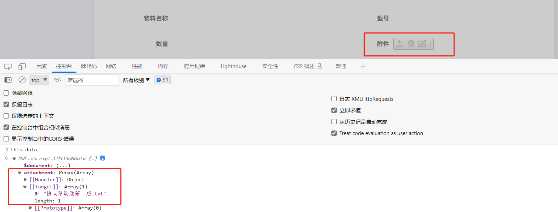Click the delete attachment trash icon
The height and width of the screenshot is (212, 558).
pyautogui.click(x=411, y=44)
